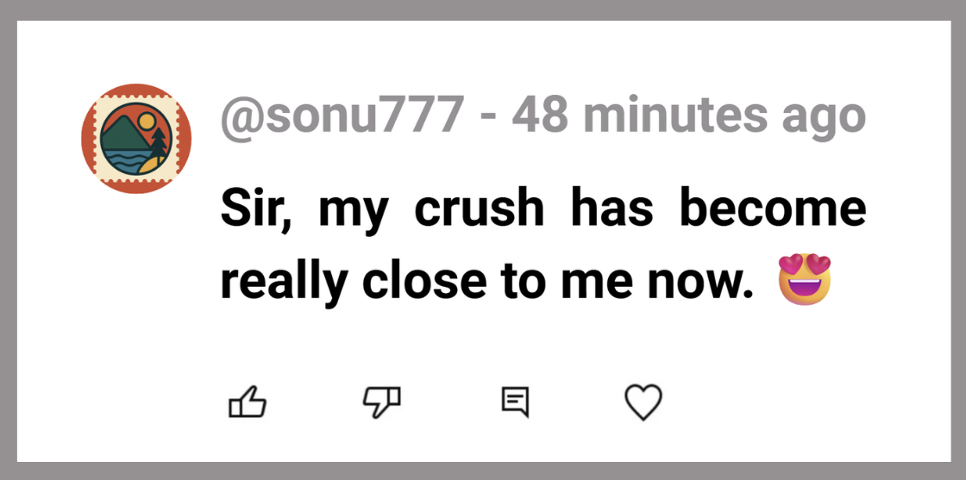Click the heart-eyes emoji in the comment

[x=804, y=279]
